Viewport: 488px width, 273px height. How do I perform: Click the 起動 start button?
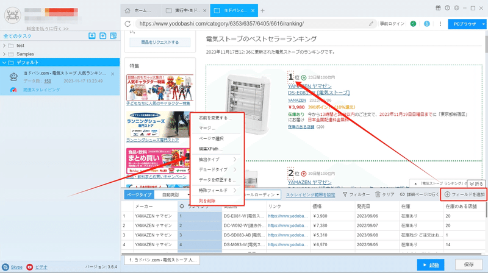[x=431, y=265]
